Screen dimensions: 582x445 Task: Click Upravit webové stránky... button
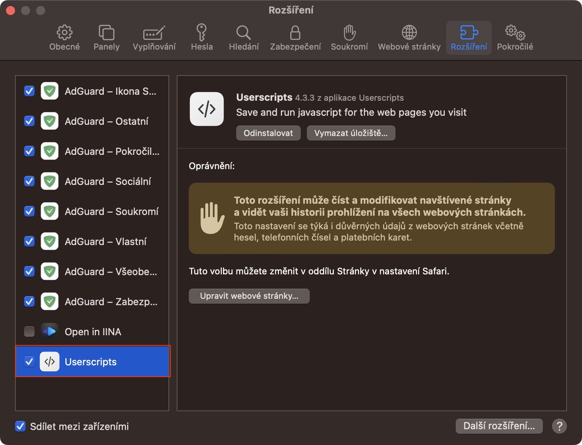[249, 296]
